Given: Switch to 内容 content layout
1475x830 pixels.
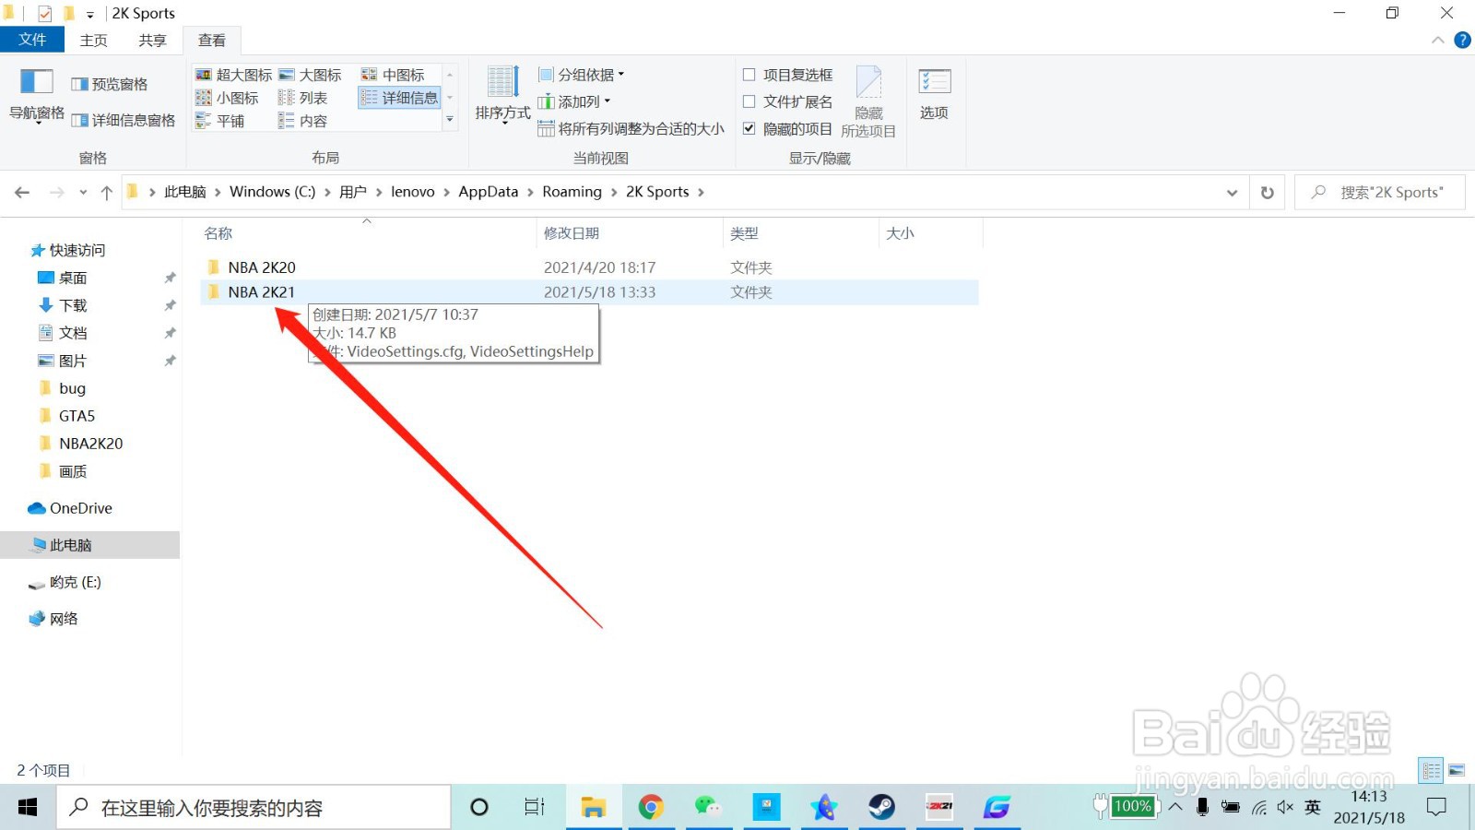Looking at the screenshot, I should coord(302,121).
